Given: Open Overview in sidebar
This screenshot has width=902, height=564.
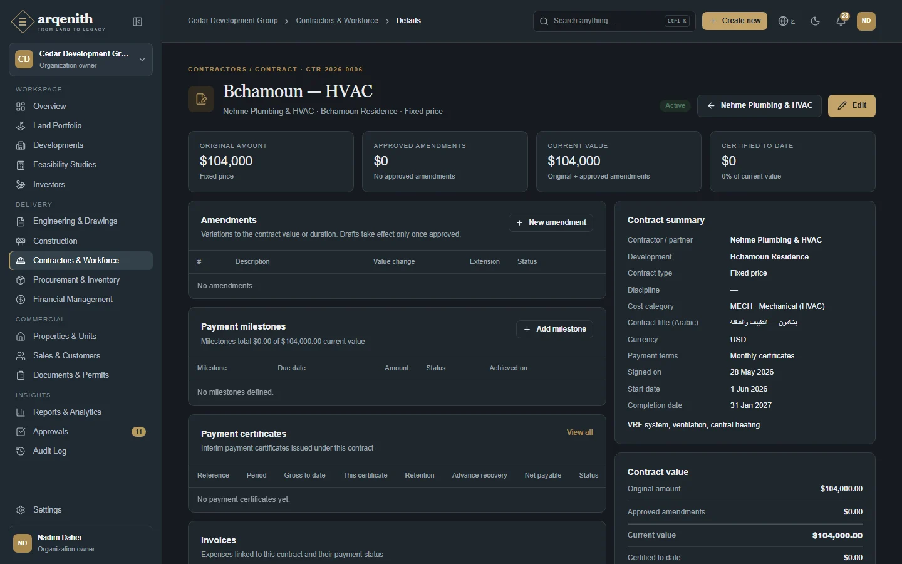Looking at the screenshot, I should coord(81,107).
